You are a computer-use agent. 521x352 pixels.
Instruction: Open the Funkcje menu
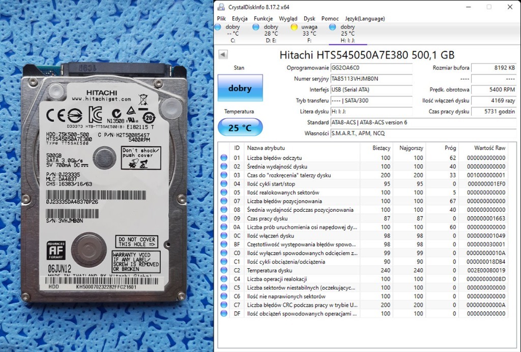click(x=263, y=18)
